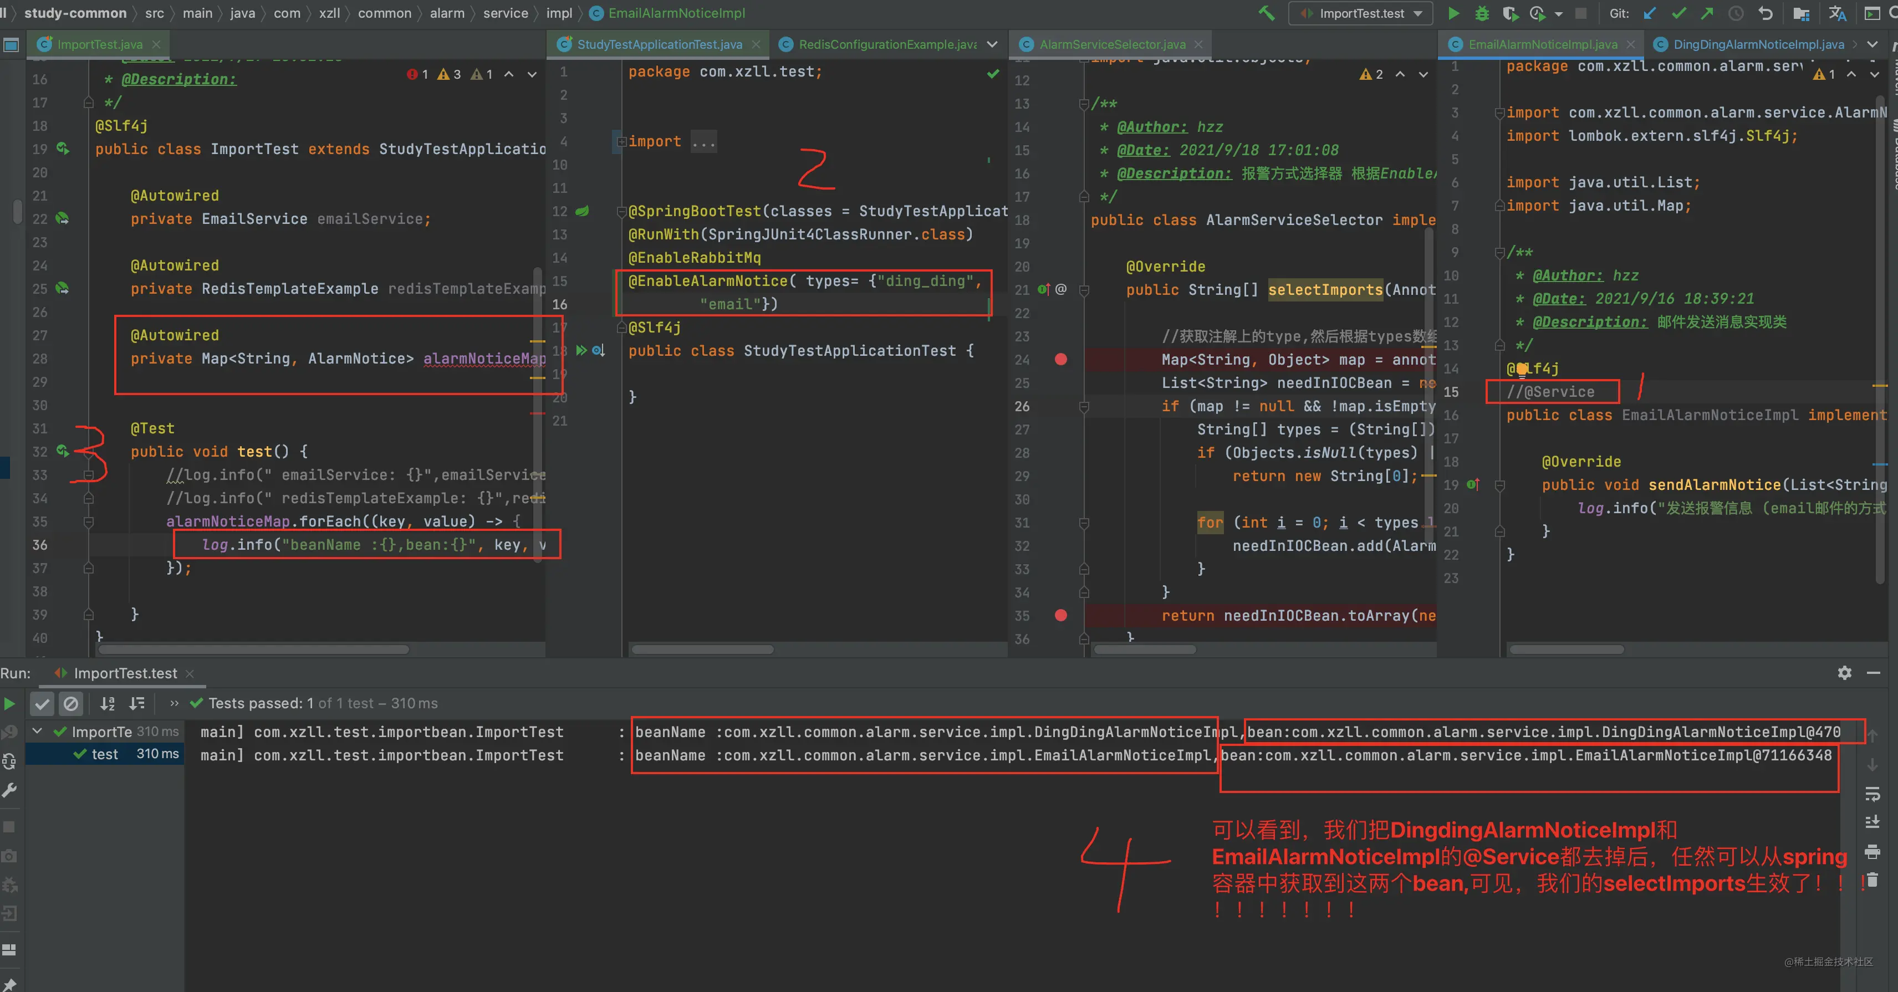This screenshot has width=1898, height=992.
Task: Toggle show ignored tests button
Action: point(71,704)
